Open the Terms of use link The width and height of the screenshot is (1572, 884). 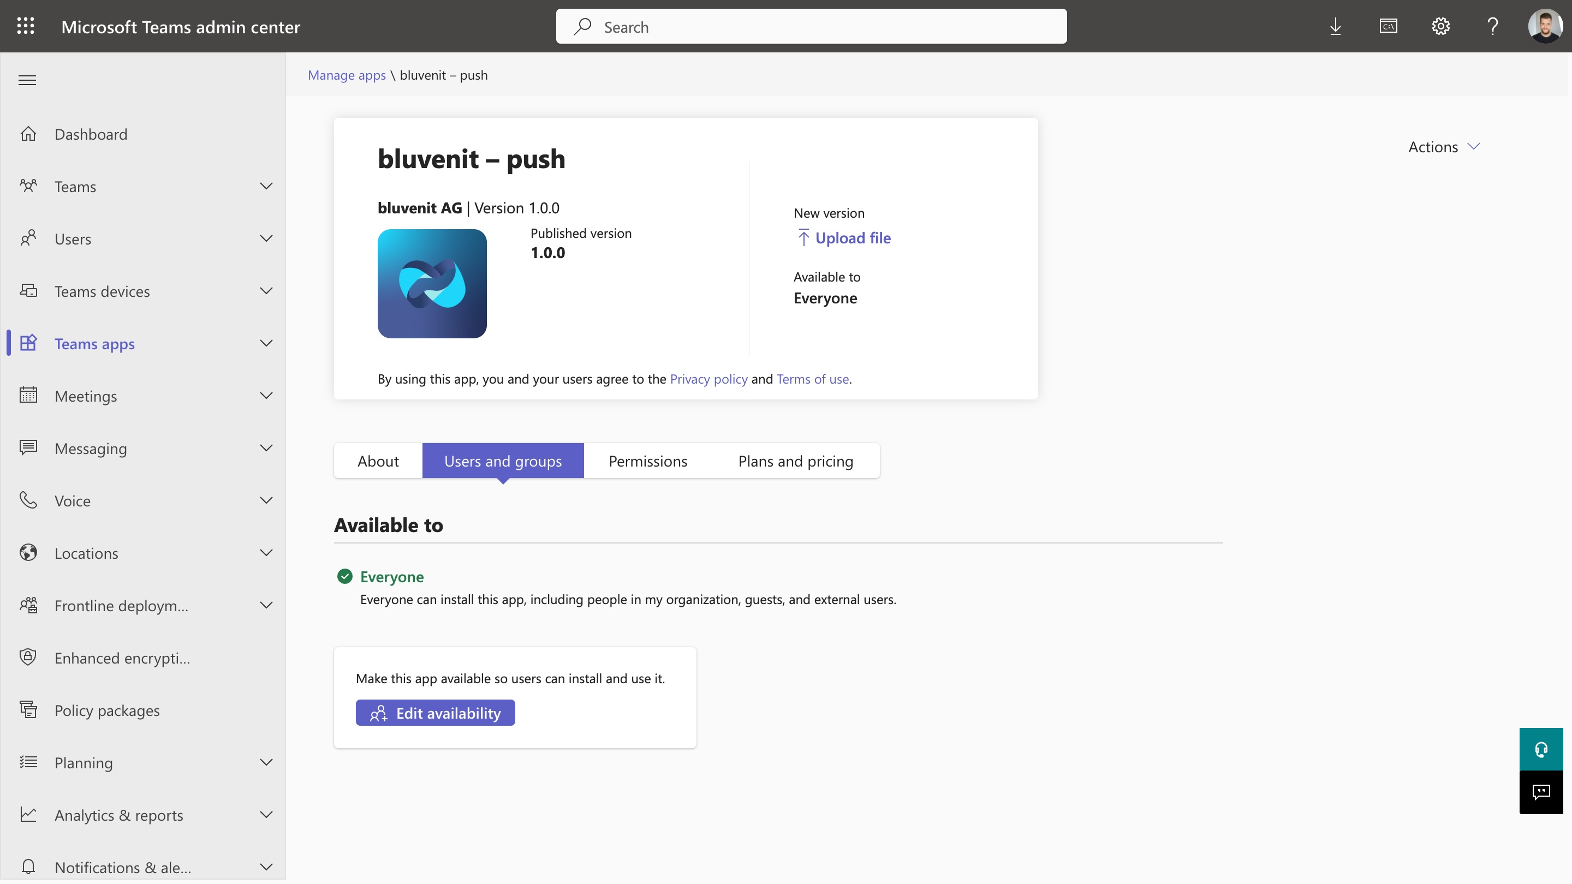pos(813,379)
